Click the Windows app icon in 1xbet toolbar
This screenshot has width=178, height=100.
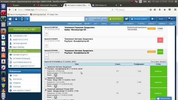10,19
